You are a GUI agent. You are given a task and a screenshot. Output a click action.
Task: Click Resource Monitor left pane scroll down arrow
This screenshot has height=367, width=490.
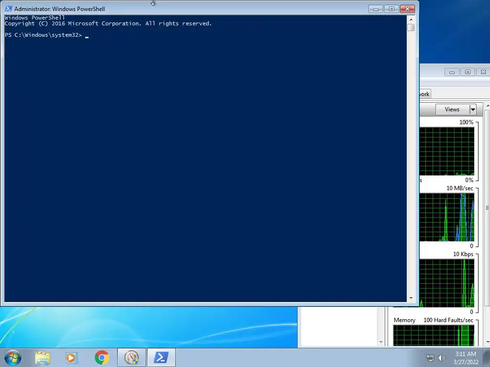pyautogui.click(x=380, y=342)
